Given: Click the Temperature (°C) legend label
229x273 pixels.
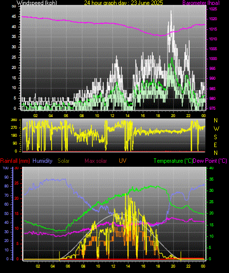Looking at the screenshot, I should 173,161.
